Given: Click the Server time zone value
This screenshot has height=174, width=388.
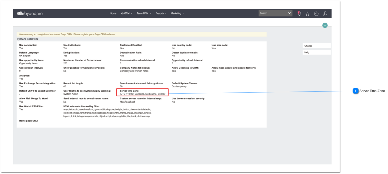Looking at the screenshot, I should pyautogui.click(x=143, y=94).
